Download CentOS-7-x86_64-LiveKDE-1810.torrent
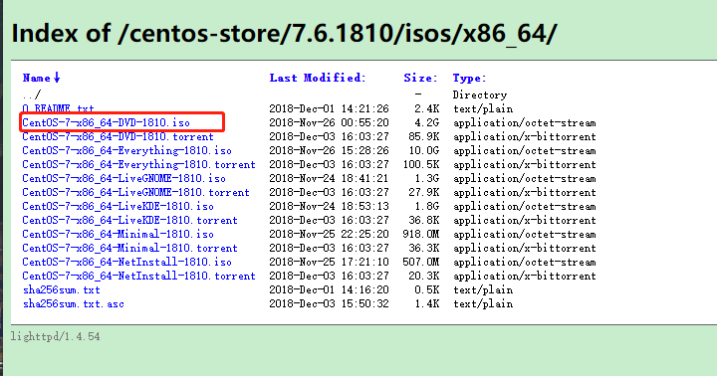 (129, 220)
